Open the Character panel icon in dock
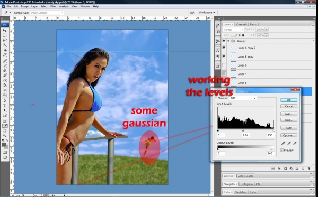The image size is (318, 197). [x=218, y=51]
